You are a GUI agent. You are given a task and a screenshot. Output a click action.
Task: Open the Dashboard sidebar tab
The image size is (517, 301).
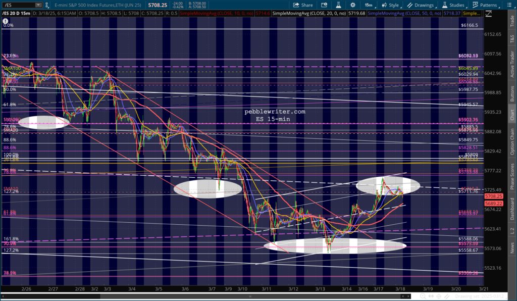[511, 209]
